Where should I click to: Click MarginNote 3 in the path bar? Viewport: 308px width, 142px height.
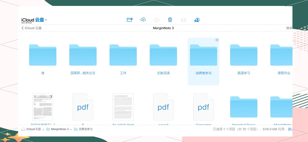(x=60, y=129)
